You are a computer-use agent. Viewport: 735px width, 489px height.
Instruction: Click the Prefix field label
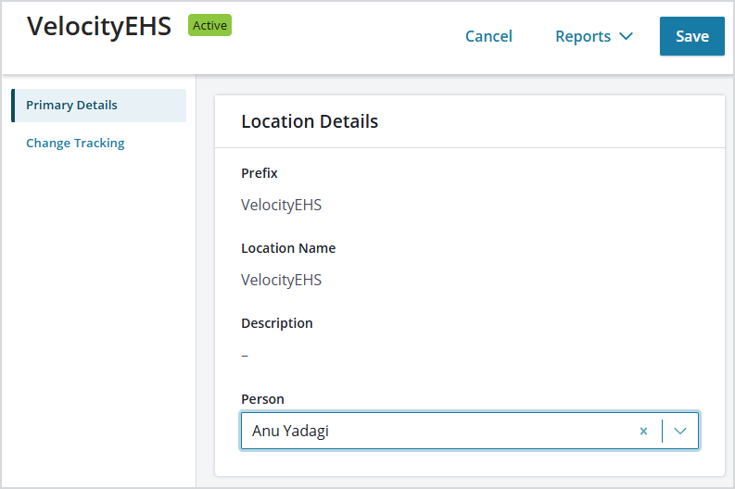point(260,173)
